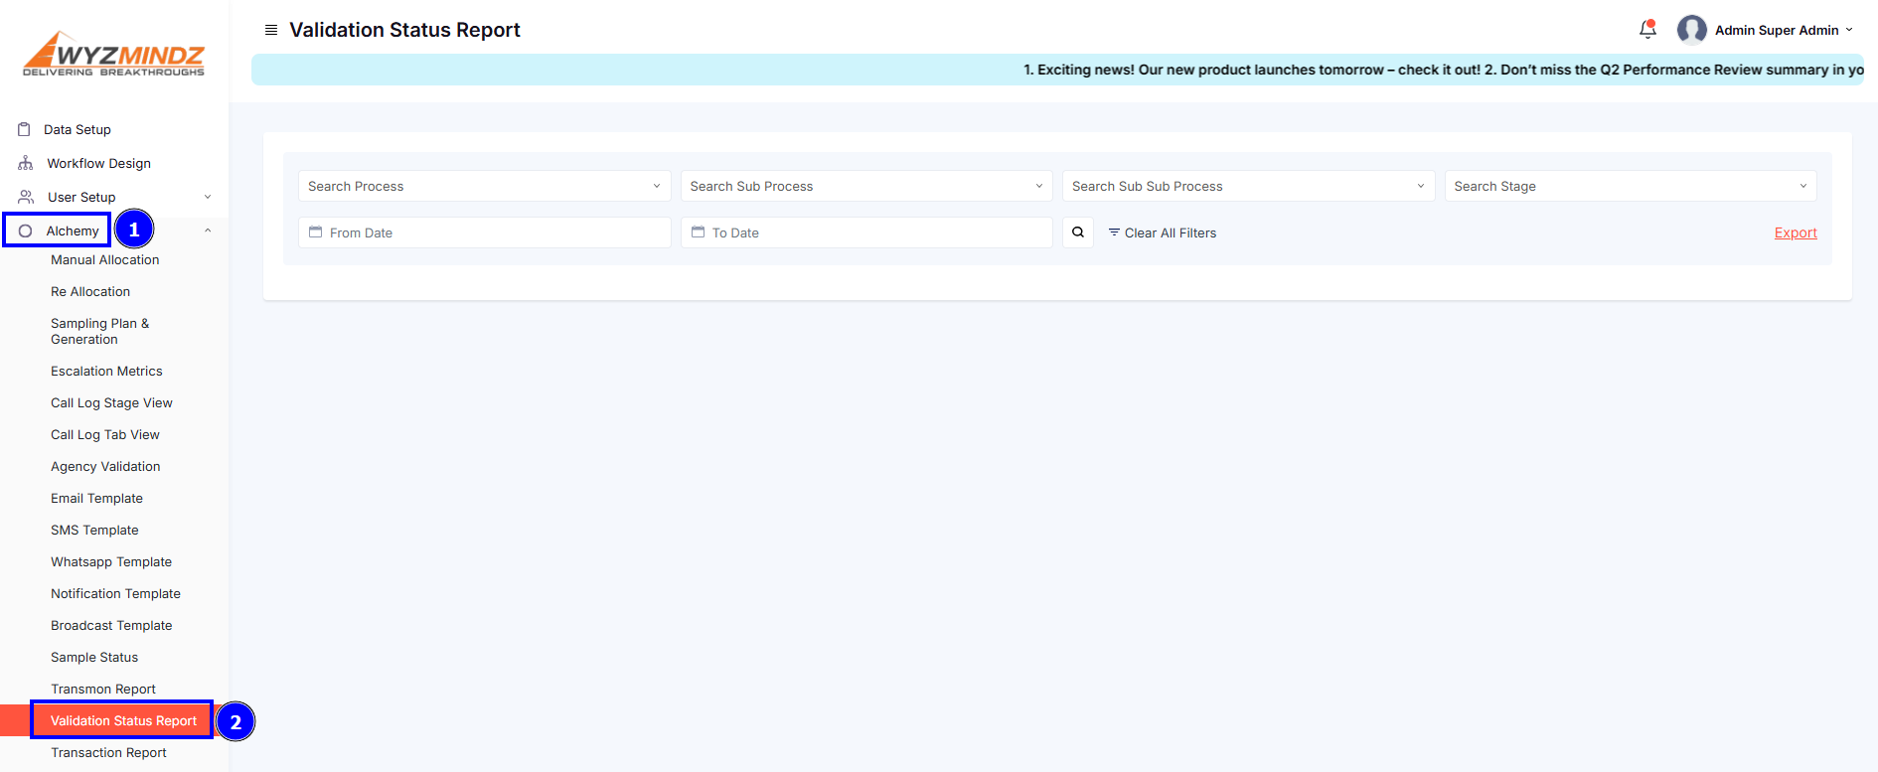Select the Alchemy menu item
Screen dimensions: 1878x772
pos(73,231)
